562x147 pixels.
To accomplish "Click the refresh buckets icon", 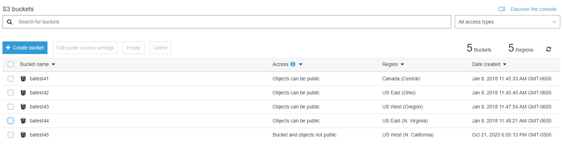I will (x=548, y=49).
